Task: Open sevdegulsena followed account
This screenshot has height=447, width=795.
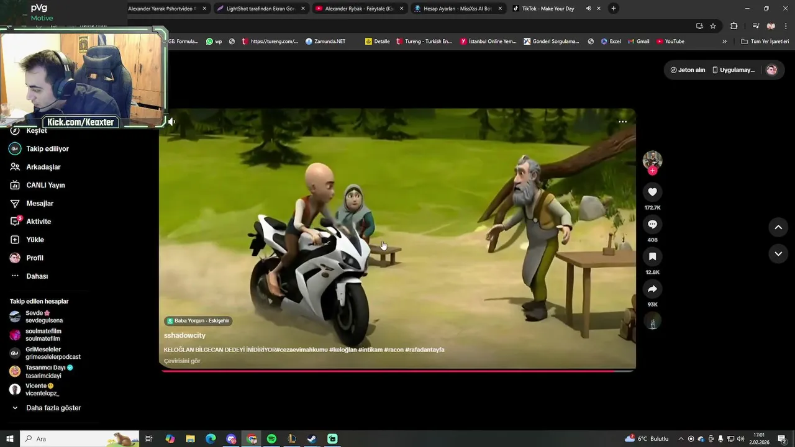Action: [37, 317]
